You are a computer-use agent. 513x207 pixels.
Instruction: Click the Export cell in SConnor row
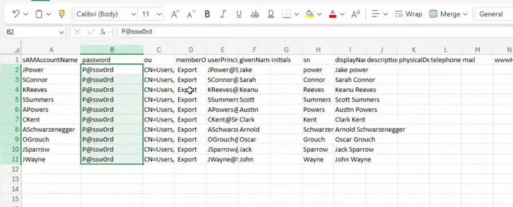191,80
